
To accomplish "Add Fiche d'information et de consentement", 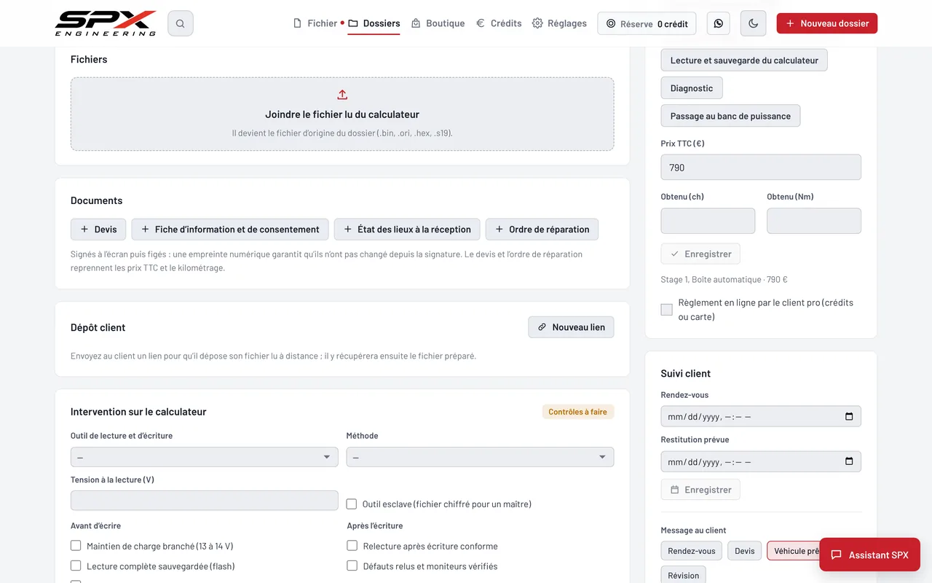I will pos(230,230).
